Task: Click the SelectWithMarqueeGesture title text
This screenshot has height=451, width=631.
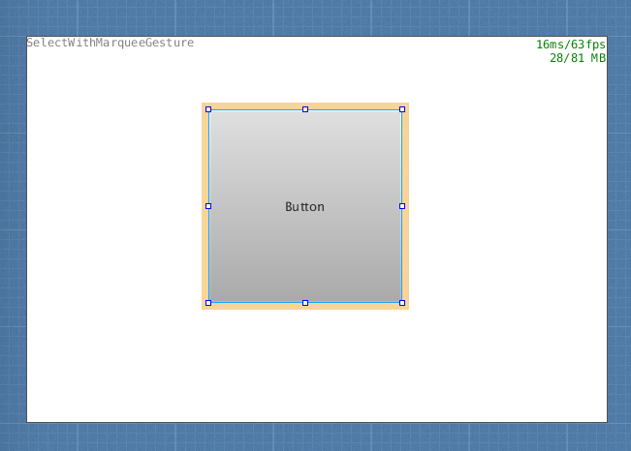Action: [110, 43]
